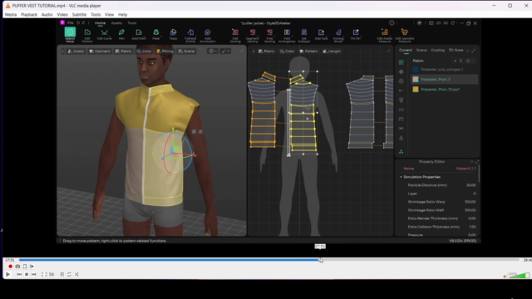
Task: Toggle VLC extended settings button
Action: pos(52,274)
